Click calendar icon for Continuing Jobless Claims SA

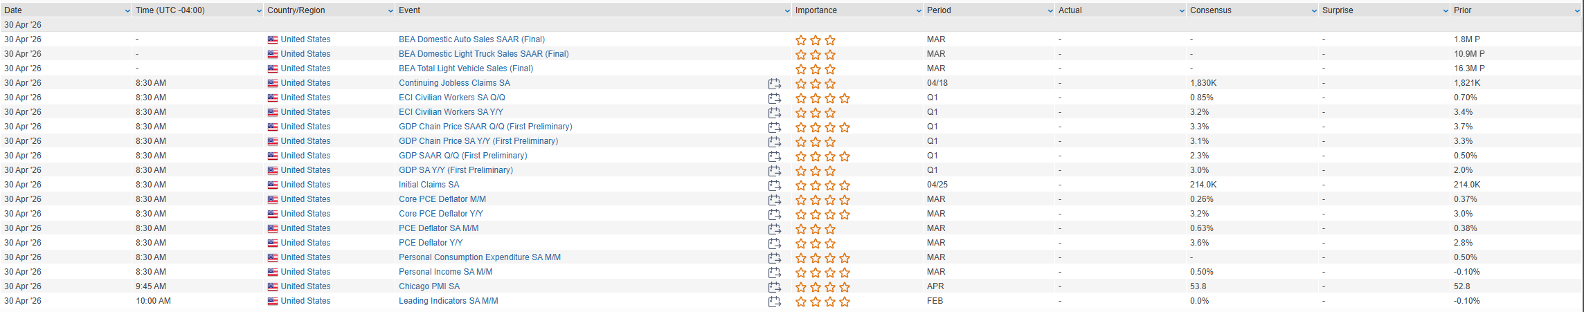(x=774, y=84)
